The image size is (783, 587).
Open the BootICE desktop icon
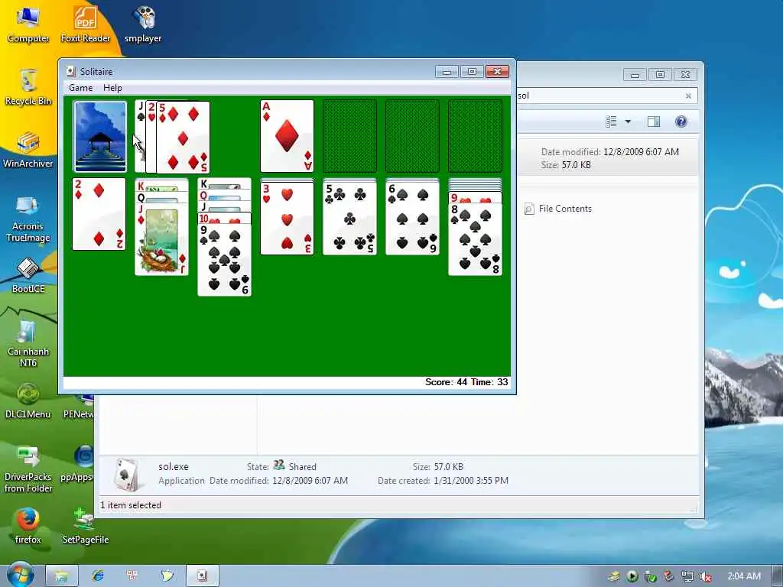click(x=28, y=275)
